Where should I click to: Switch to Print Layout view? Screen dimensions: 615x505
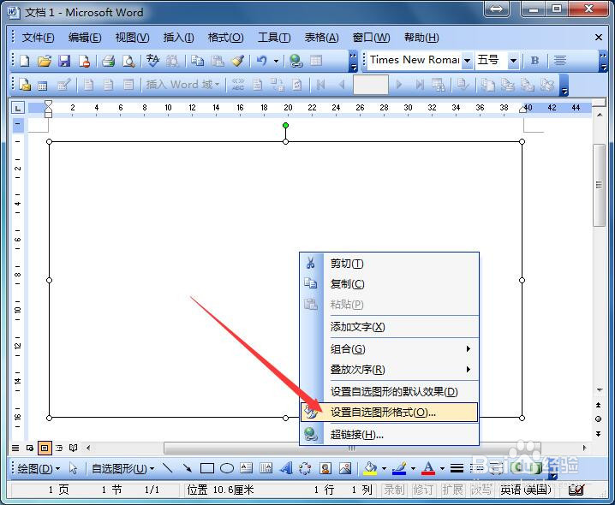point(45,448)
